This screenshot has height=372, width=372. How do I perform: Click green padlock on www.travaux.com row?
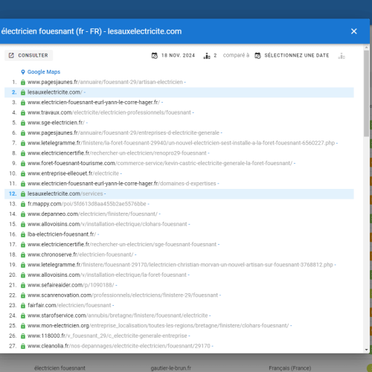tap(23, 112)
